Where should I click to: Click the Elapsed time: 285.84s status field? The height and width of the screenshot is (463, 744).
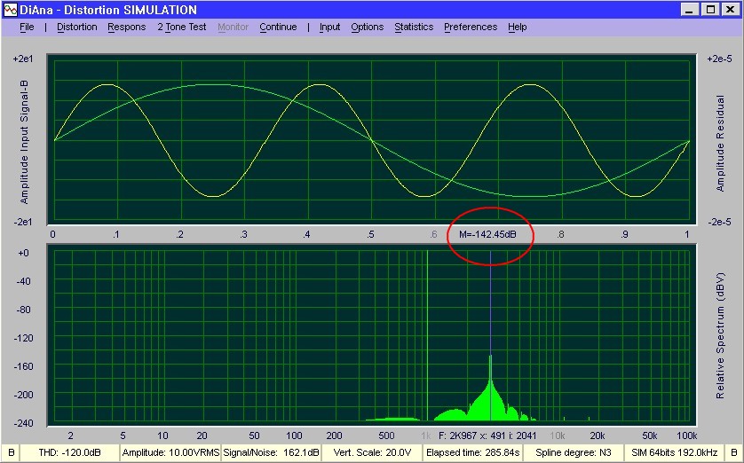point(473,452)
